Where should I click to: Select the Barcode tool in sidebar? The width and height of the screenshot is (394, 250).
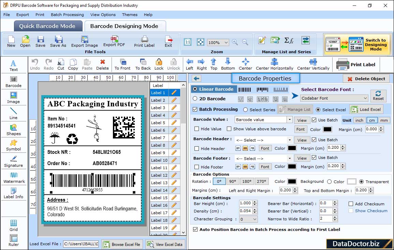14,82
